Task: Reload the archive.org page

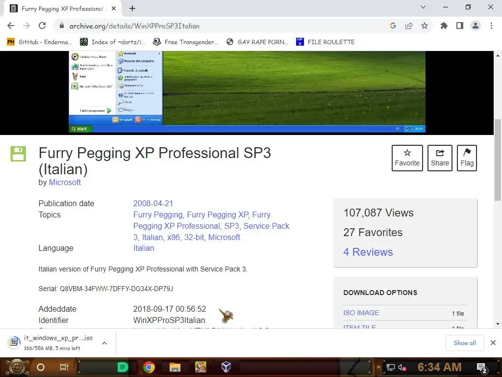Action: [x=42, y=26]
